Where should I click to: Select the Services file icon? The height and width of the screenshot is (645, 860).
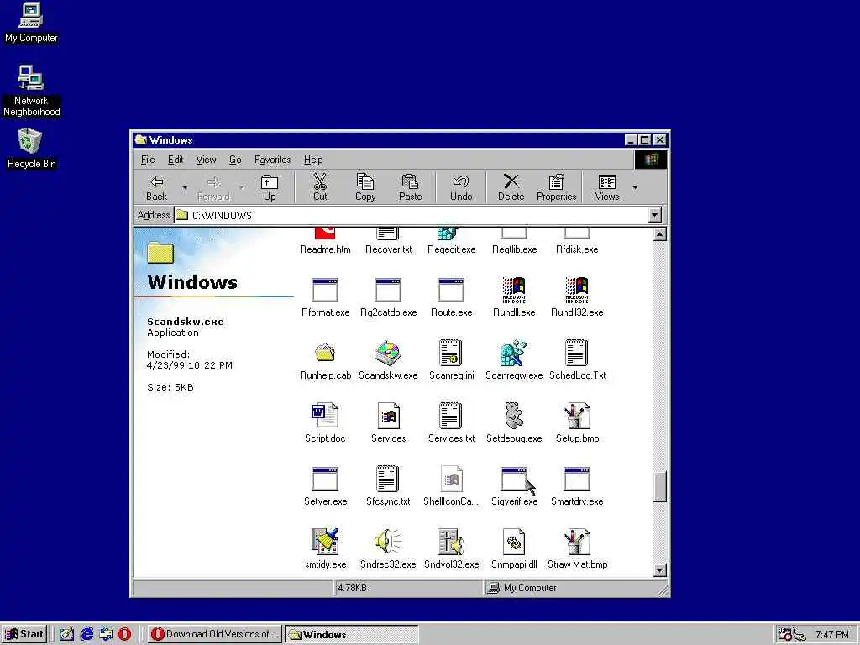tap(388, 416)
